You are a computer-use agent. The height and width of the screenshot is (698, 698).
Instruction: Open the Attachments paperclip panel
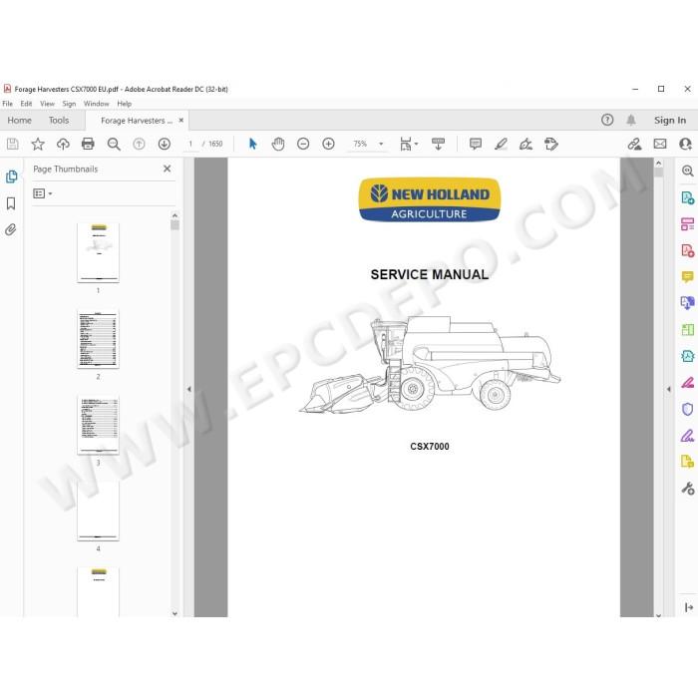(x=11, y=229)
